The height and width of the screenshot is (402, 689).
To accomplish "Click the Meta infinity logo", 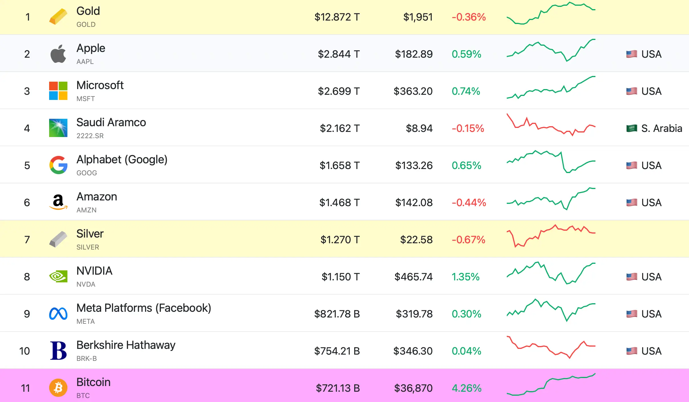I will click(58, 313).
